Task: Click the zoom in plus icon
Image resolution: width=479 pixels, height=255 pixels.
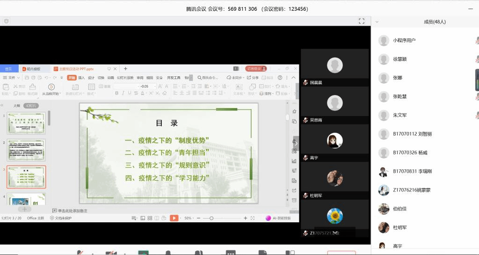Action: tap(245, 218)
